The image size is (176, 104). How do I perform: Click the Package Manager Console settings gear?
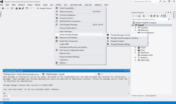click(x=43, y=74)
